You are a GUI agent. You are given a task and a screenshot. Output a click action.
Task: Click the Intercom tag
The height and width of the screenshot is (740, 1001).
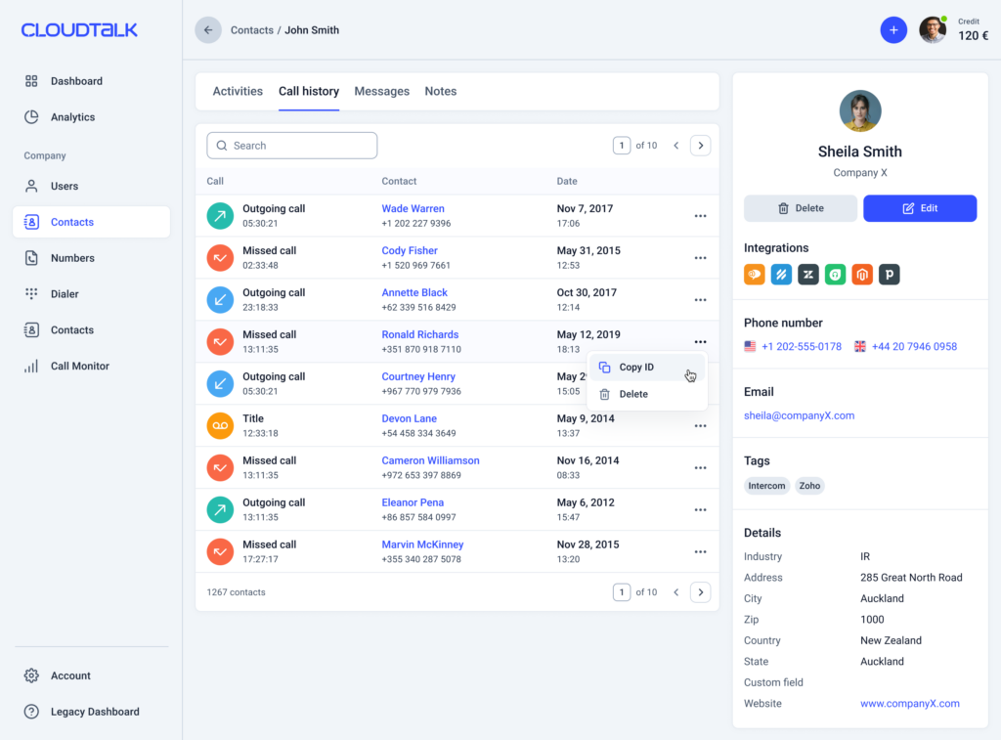[x=766, y=486]
